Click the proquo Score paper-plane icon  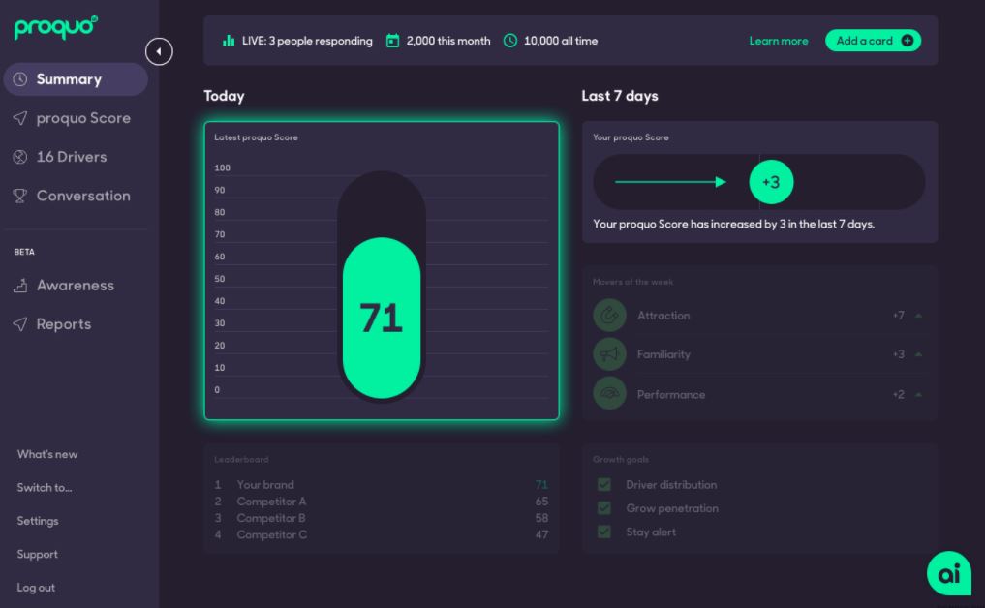[x=20, y=118]
